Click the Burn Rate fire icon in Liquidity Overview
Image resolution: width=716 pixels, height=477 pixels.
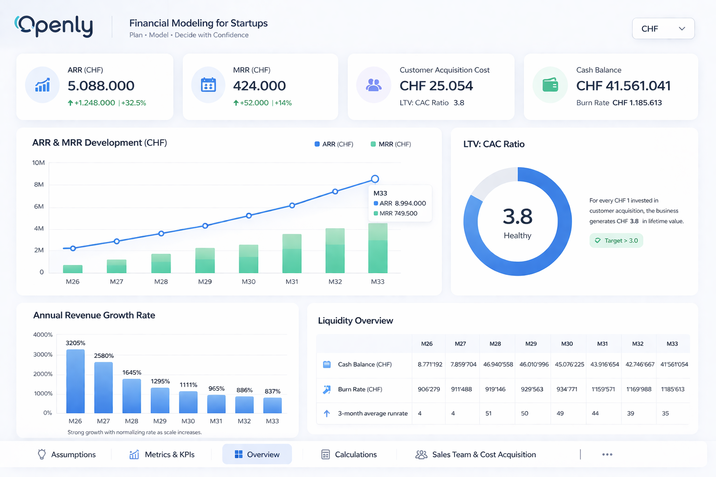pos(326,389)
